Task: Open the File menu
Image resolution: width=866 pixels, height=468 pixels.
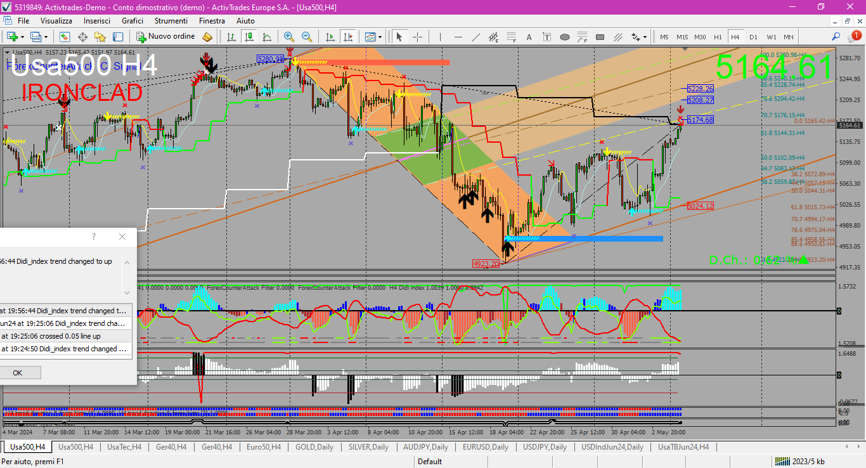Action: pyautogui.click(x=23, y=21)
